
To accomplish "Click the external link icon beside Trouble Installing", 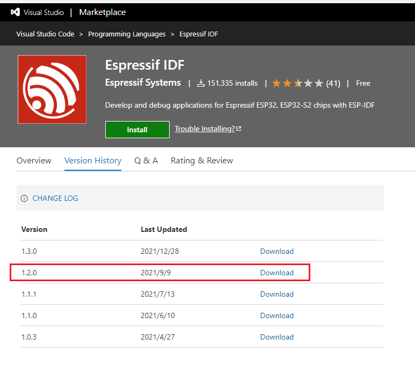I will [x=239, y=129].
